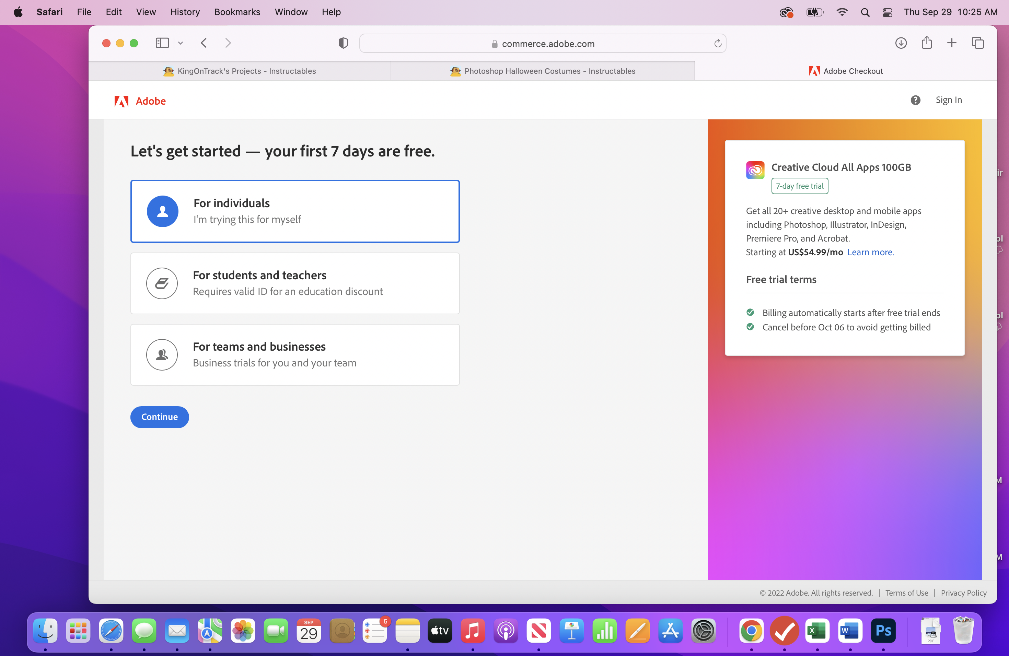Choose For students and teachers plan

(295, 283)
